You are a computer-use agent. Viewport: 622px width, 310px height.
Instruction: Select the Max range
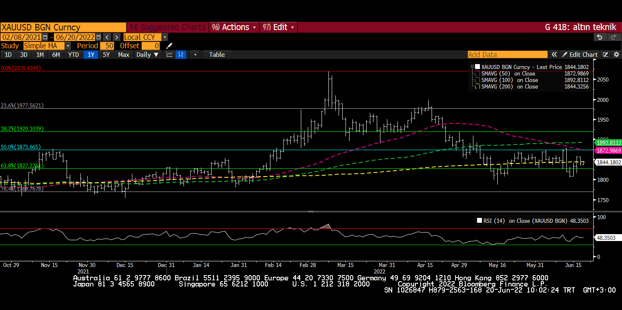click(x=124, y=54)
